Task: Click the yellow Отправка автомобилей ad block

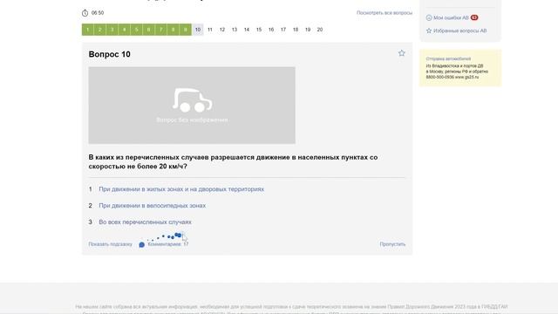Action: coord(460,68)
